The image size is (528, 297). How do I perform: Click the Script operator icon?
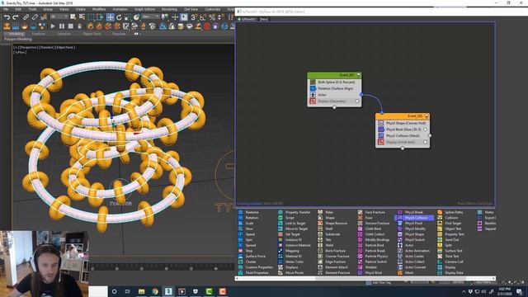pos(280,218)
